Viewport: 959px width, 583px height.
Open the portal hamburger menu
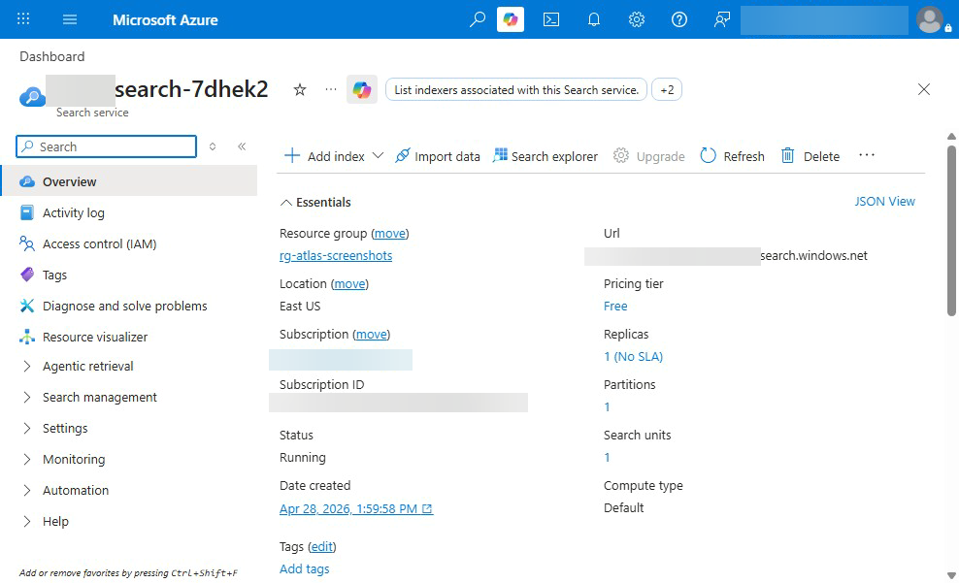coord(70,19)
